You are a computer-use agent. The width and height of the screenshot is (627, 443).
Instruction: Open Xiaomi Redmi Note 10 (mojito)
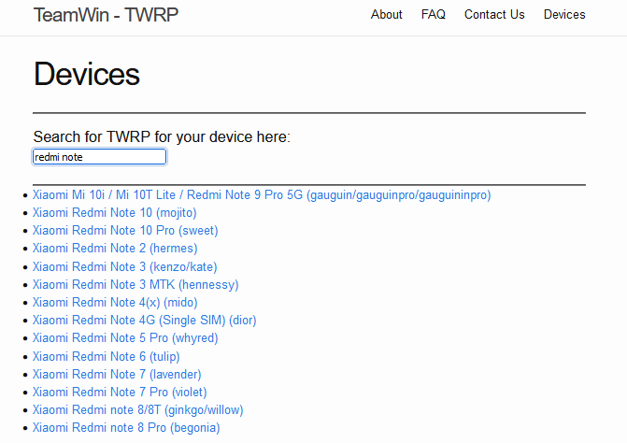coord(114,213)
